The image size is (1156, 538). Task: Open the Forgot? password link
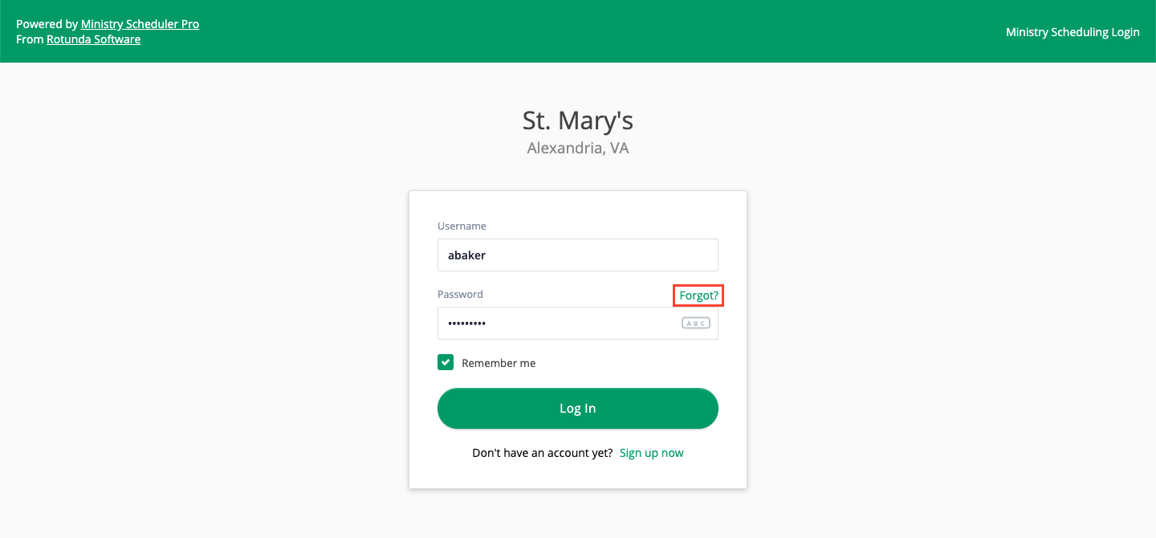[698, 295]
